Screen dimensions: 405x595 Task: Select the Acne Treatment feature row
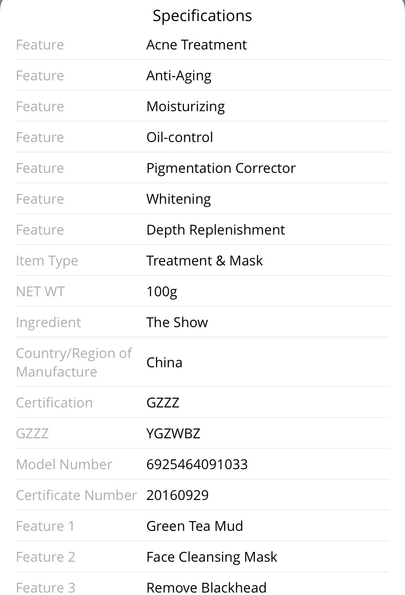[x=202, y=45]
